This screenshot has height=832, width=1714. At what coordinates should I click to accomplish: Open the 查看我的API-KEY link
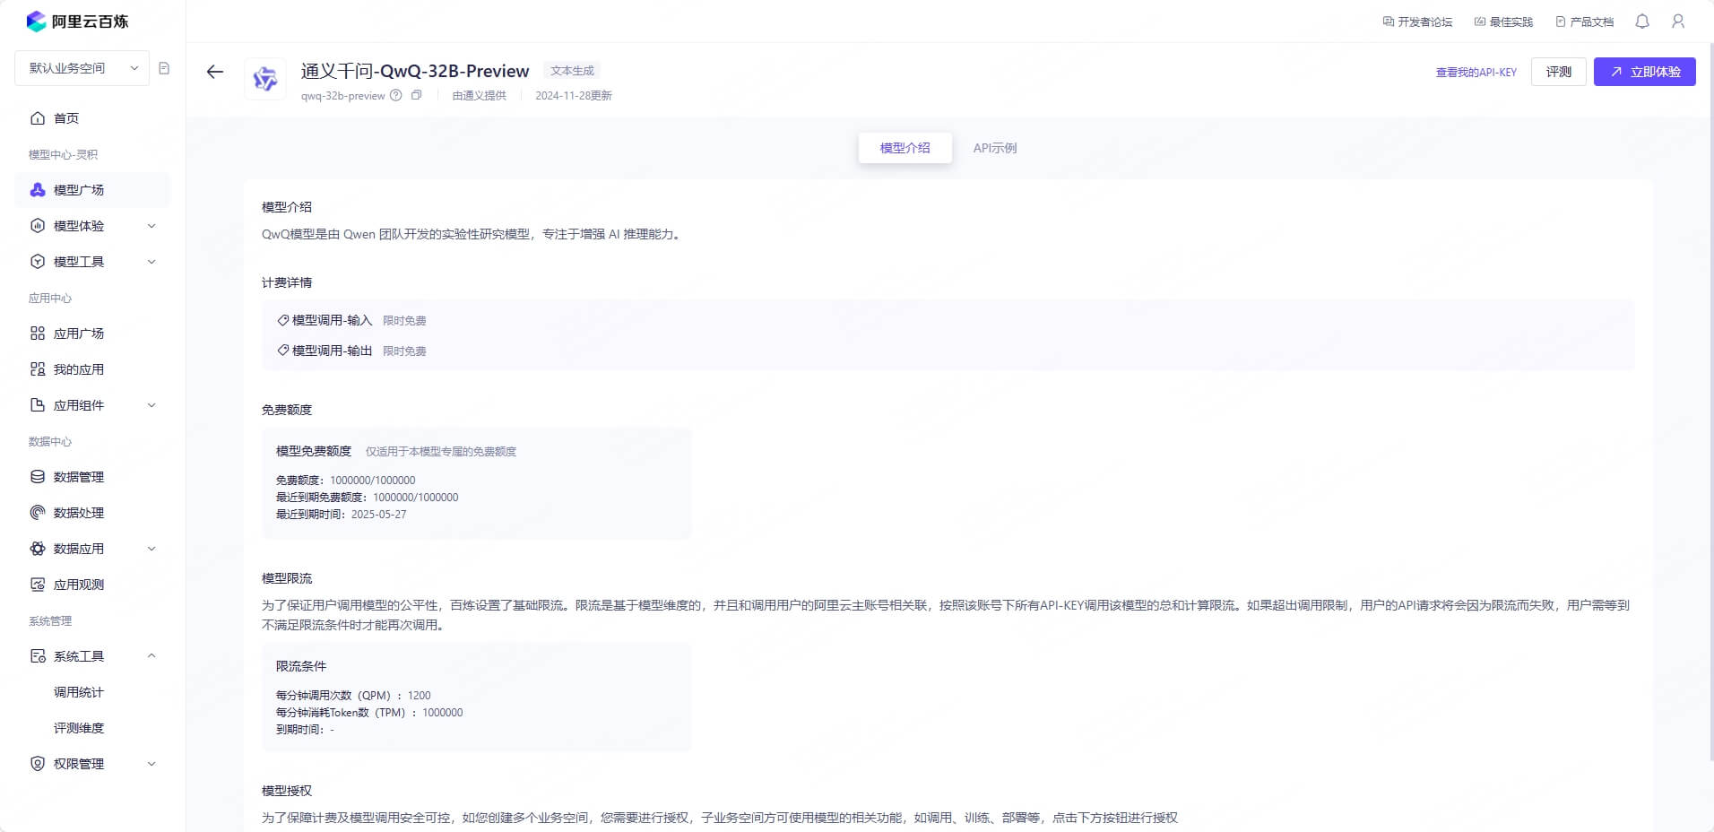point(1476,72)
